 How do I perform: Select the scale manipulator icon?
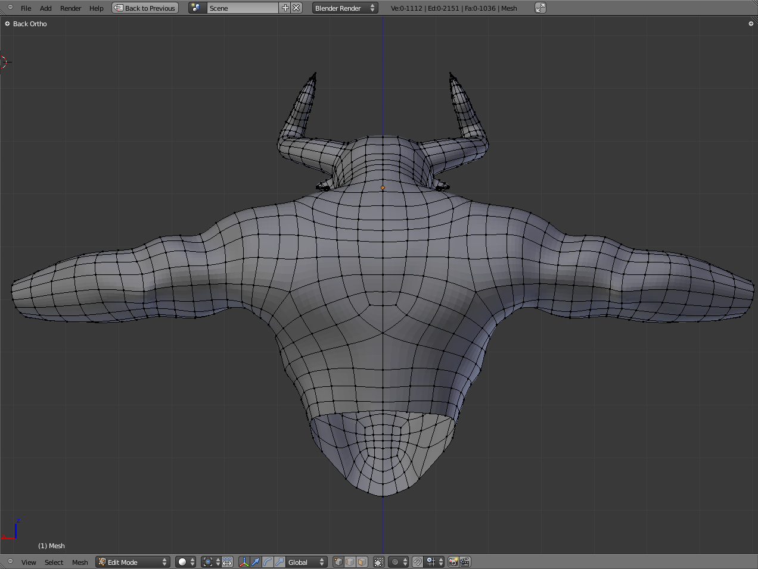point(279,562)
